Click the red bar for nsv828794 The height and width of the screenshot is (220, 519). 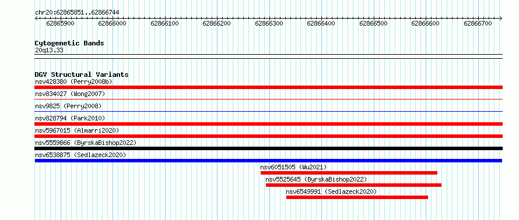point(268,124)
